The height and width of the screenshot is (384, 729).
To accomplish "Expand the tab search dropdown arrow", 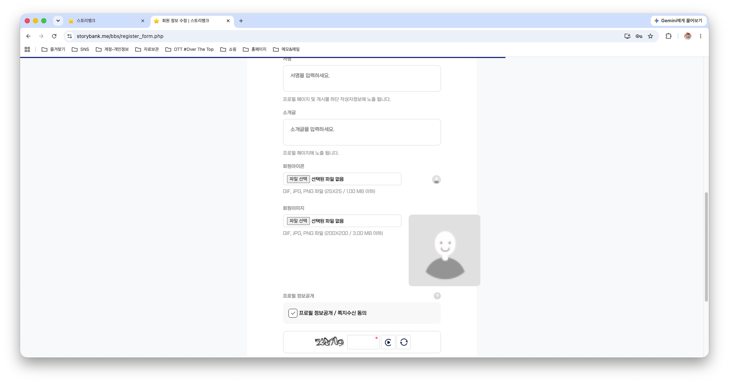I will 58,21.
